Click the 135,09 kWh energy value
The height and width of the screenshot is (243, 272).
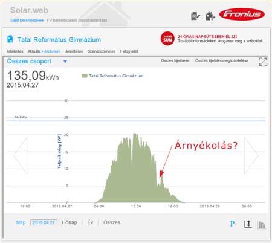33,76
